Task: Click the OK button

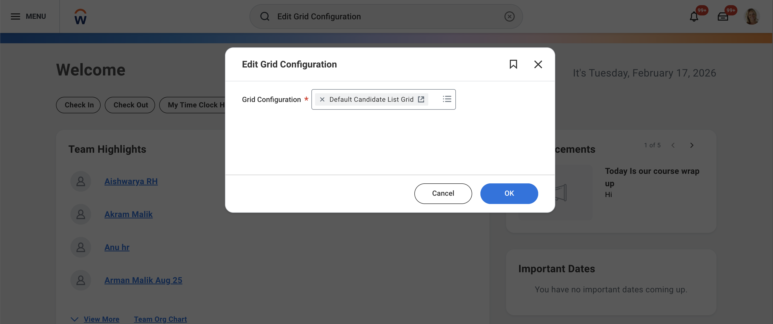Action: [x=509, y=193]
